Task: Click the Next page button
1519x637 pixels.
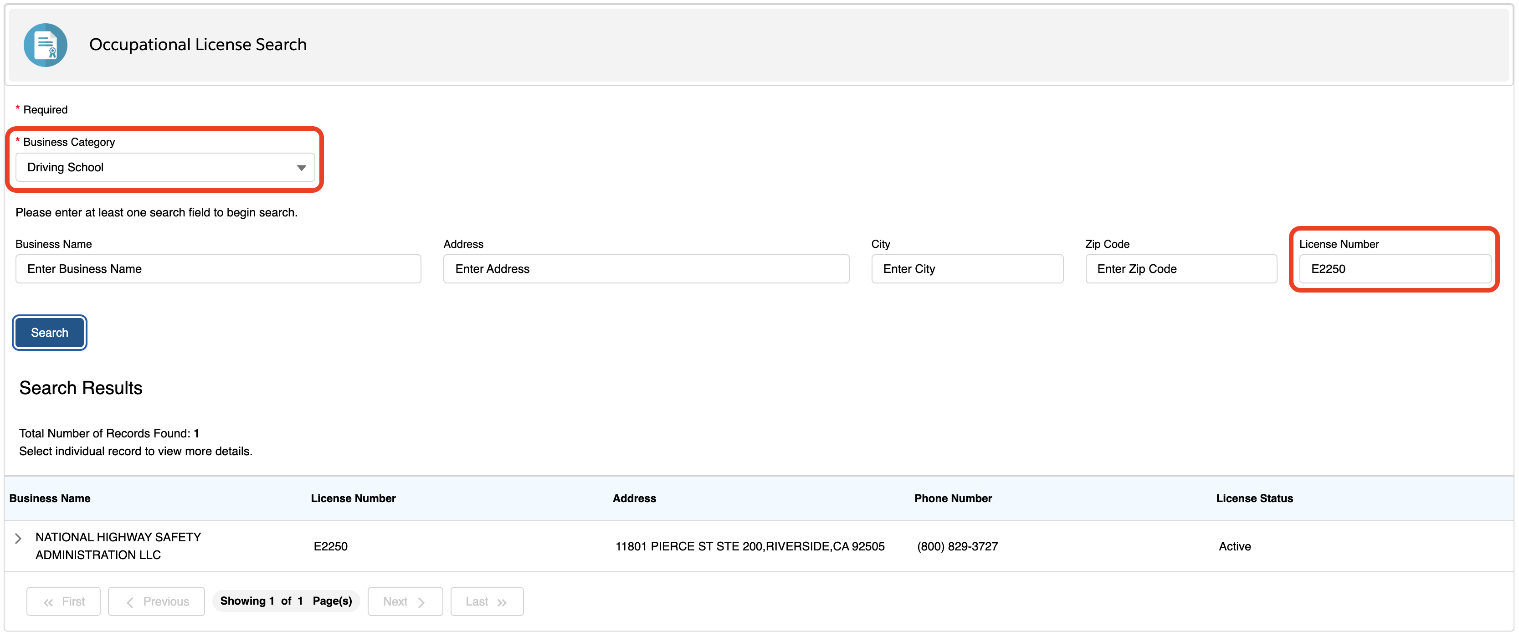Action: (x=405, y=601)
